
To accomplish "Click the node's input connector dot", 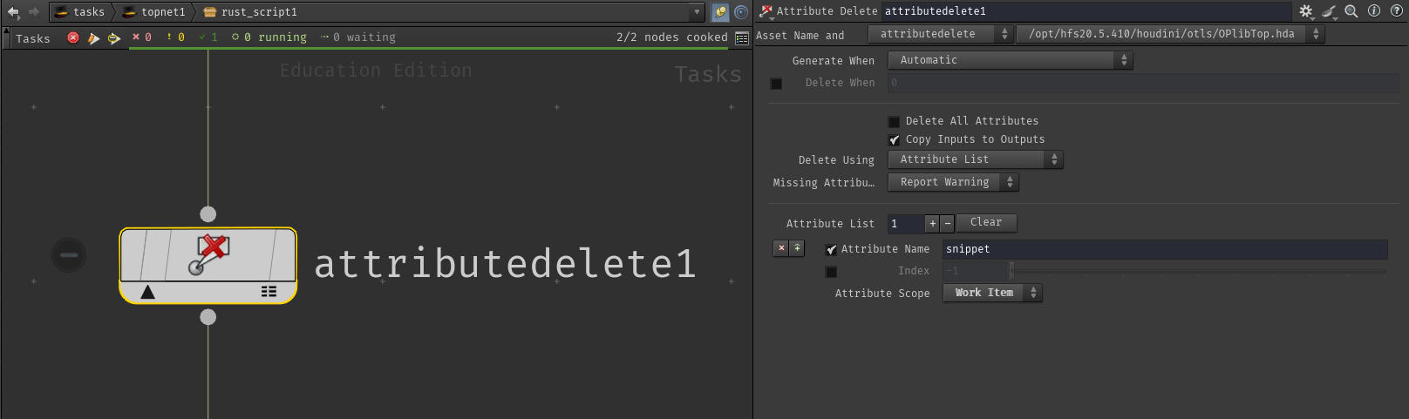I will pos(208,213).
